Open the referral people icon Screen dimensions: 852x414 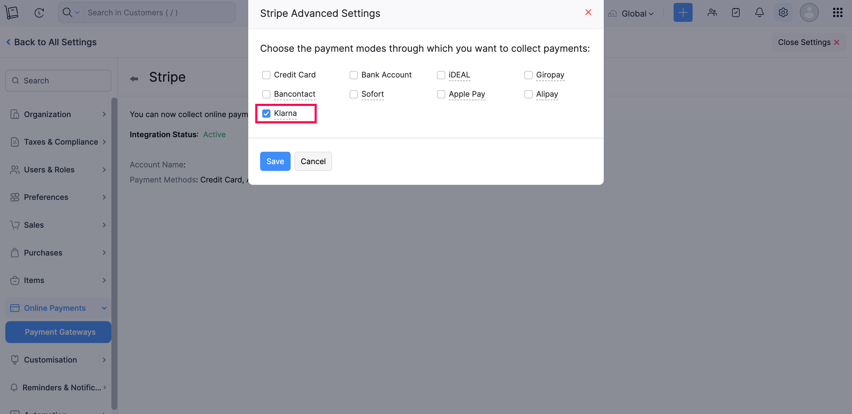coord(712,13)
